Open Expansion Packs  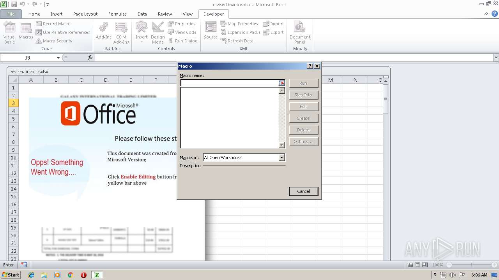click(x=241, y=32)
